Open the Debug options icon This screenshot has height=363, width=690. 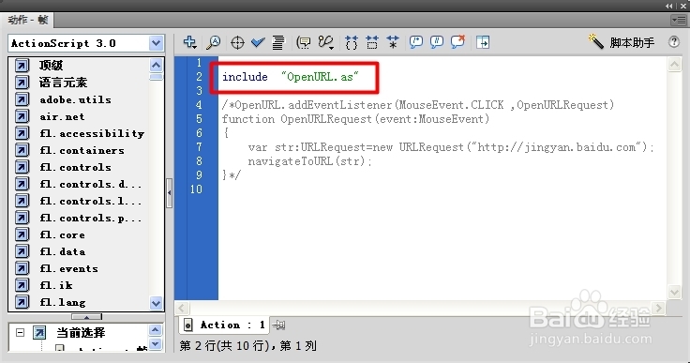(x=326, y=42)
